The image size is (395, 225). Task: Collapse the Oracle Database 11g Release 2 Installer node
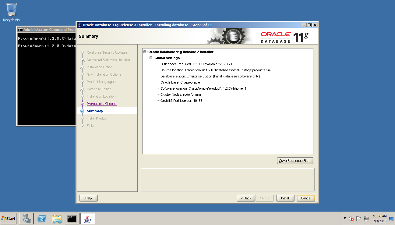pyautogui.click(x=145, y=52)
